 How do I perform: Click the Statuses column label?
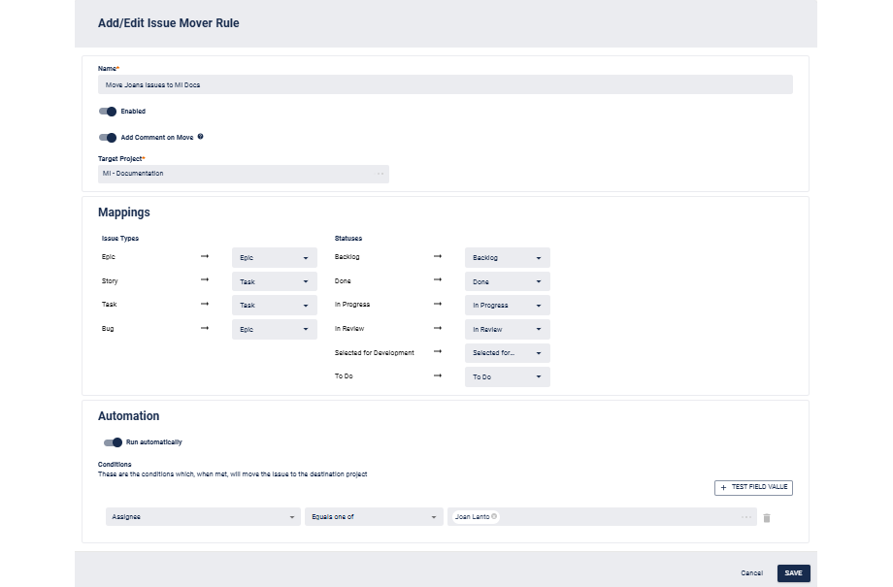click(x=347, y=239)
